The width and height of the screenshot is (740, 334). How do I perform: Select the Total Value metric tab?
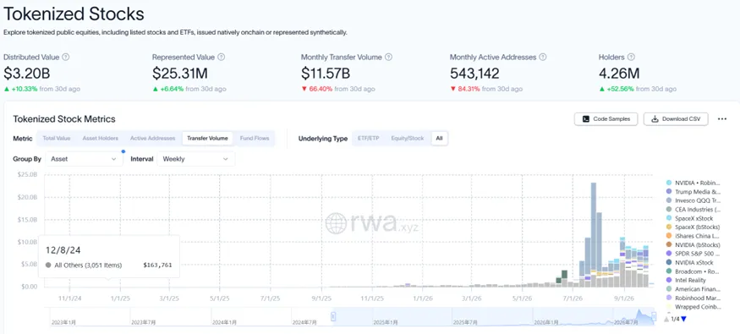point(57,138)
